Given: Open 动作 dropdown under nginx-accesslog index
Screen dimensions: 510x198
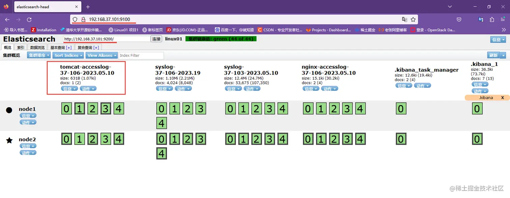Looking at the screenshot, I should coord(330,89).
